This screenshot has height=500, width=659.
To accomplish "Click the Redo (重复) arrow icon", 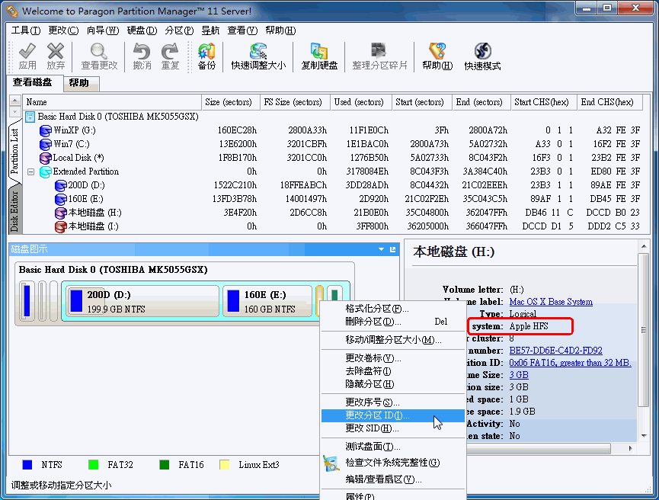I will pyautogui.click(x=170, y=51).
